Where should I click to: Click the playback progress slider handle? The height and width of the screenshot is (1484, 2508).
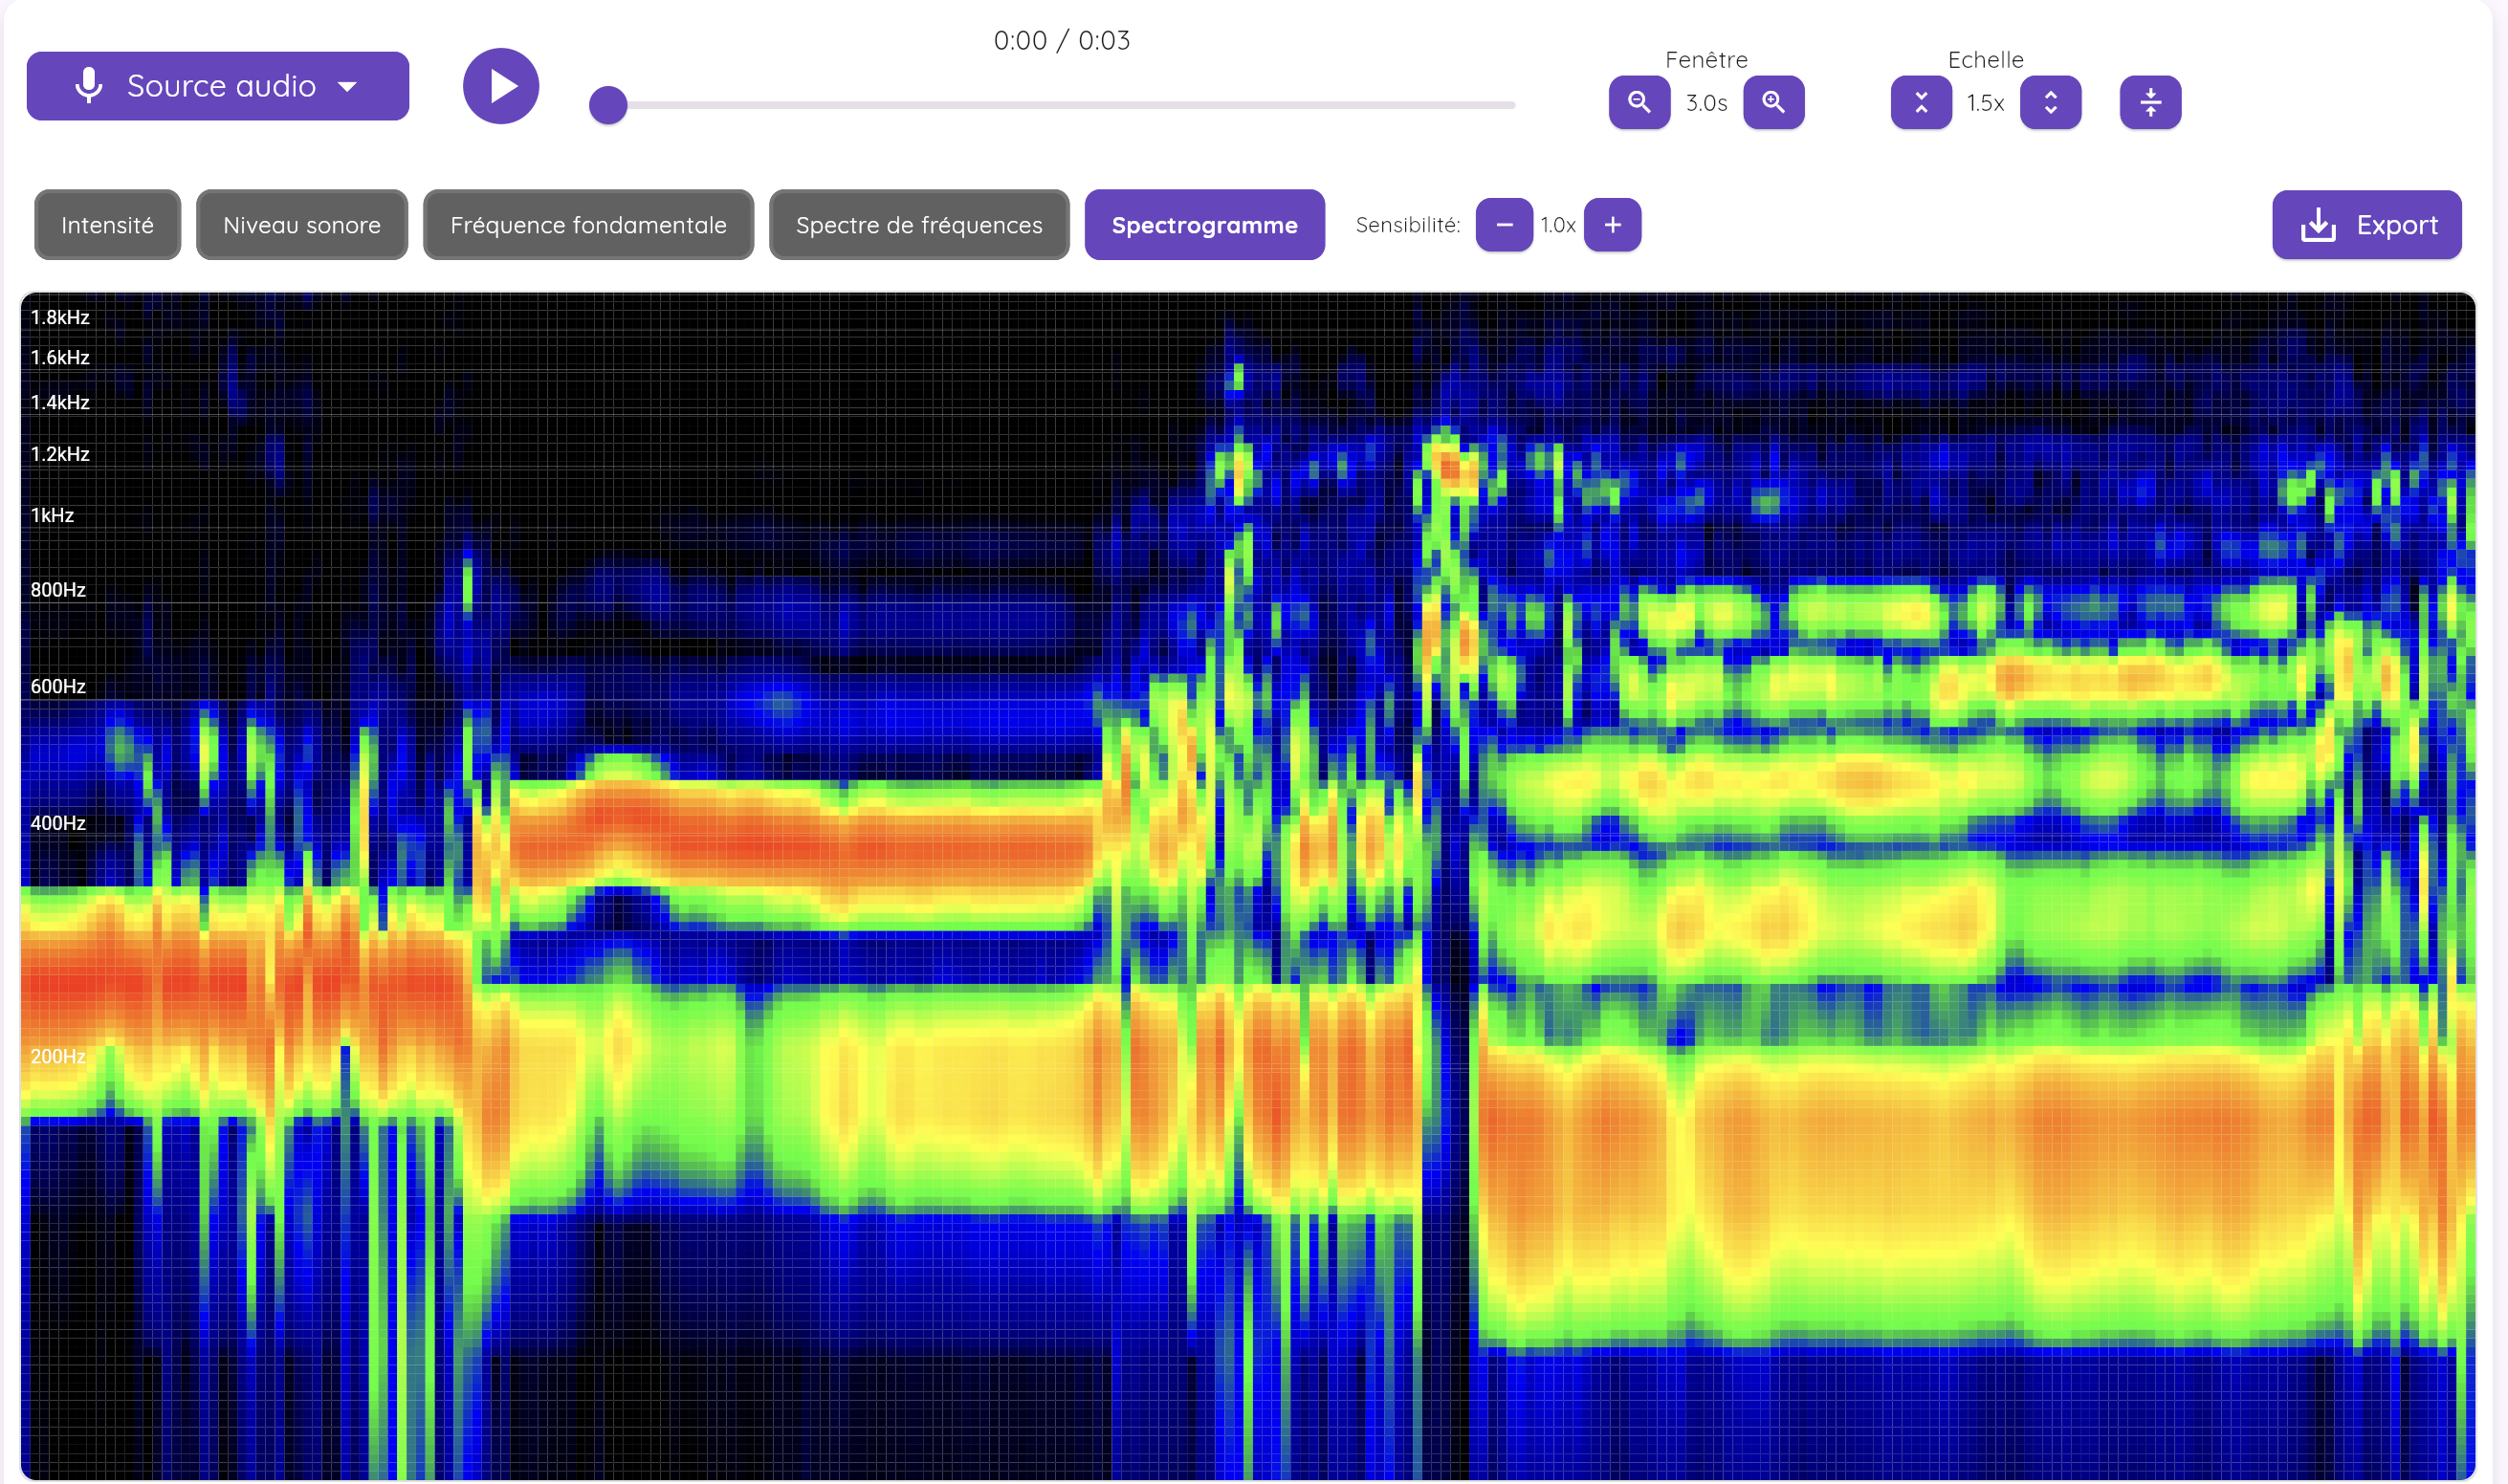tap(608, 105)
